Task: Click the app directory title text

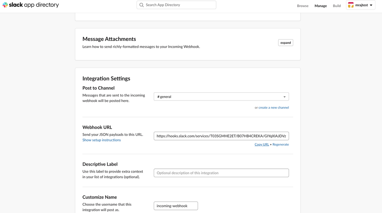Action: tap(42, 5)
